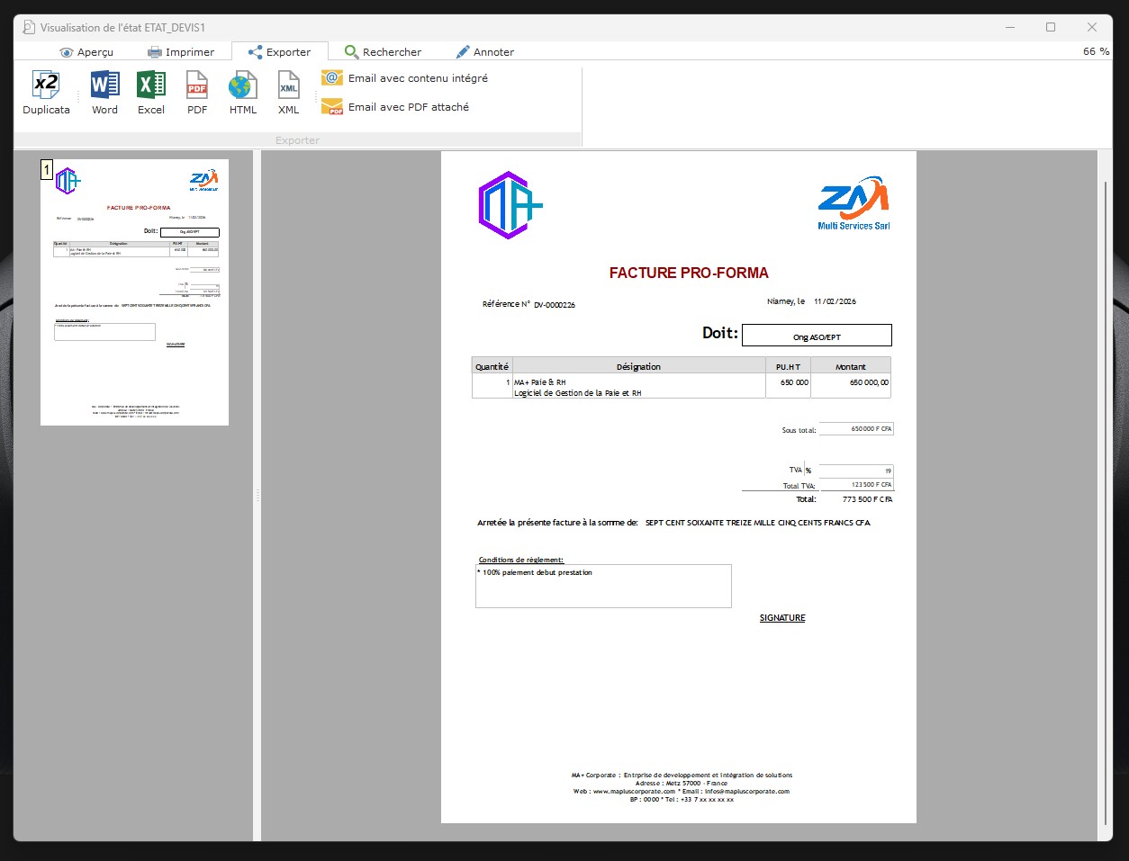Switch to the Imprimer tab
This screenshot has height=861, width=1129.
coord(181,52)
